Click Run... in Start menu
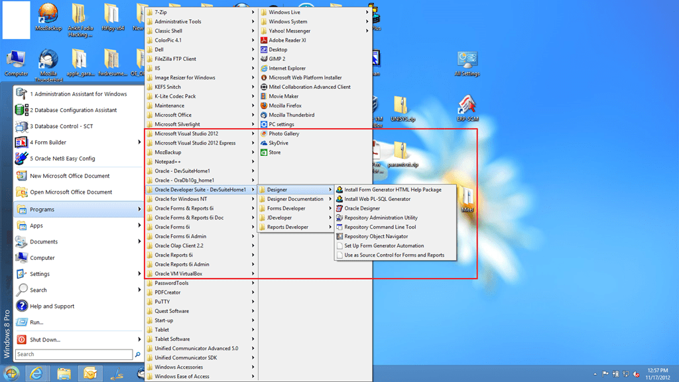 (x=78, y=322)
